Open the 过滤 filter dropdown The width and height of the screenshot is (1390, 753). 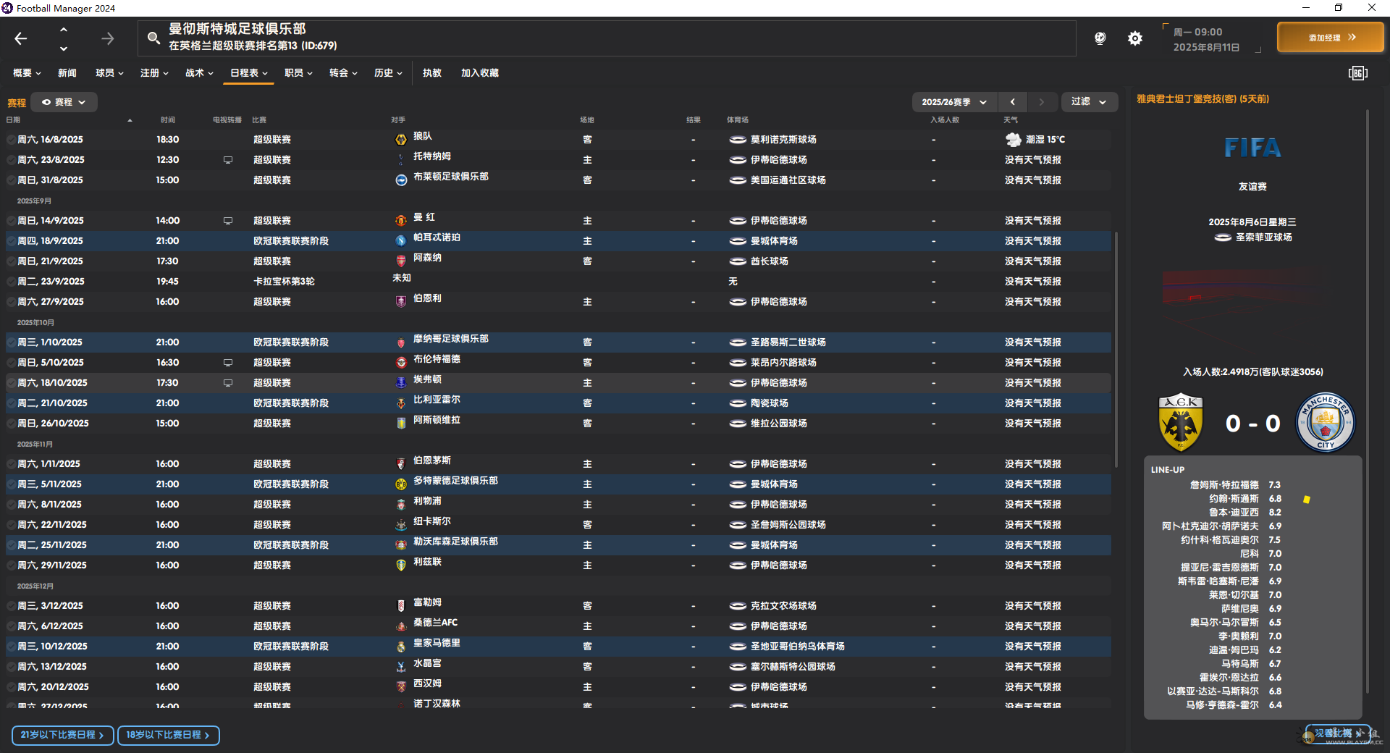click(1089, 102)
